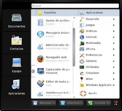Click the Favoritos scrollbar handle
The width and height of the screenshot is (122, 111).
point(74,47)
